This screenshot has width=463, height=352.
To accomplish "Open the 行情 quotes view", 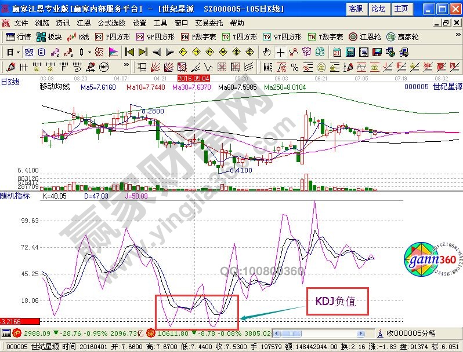I will [x=18, y=36].
